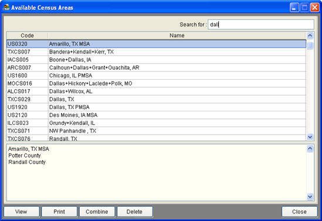Select the row Dallas+Wilcox, AL

tap(156, 91)
